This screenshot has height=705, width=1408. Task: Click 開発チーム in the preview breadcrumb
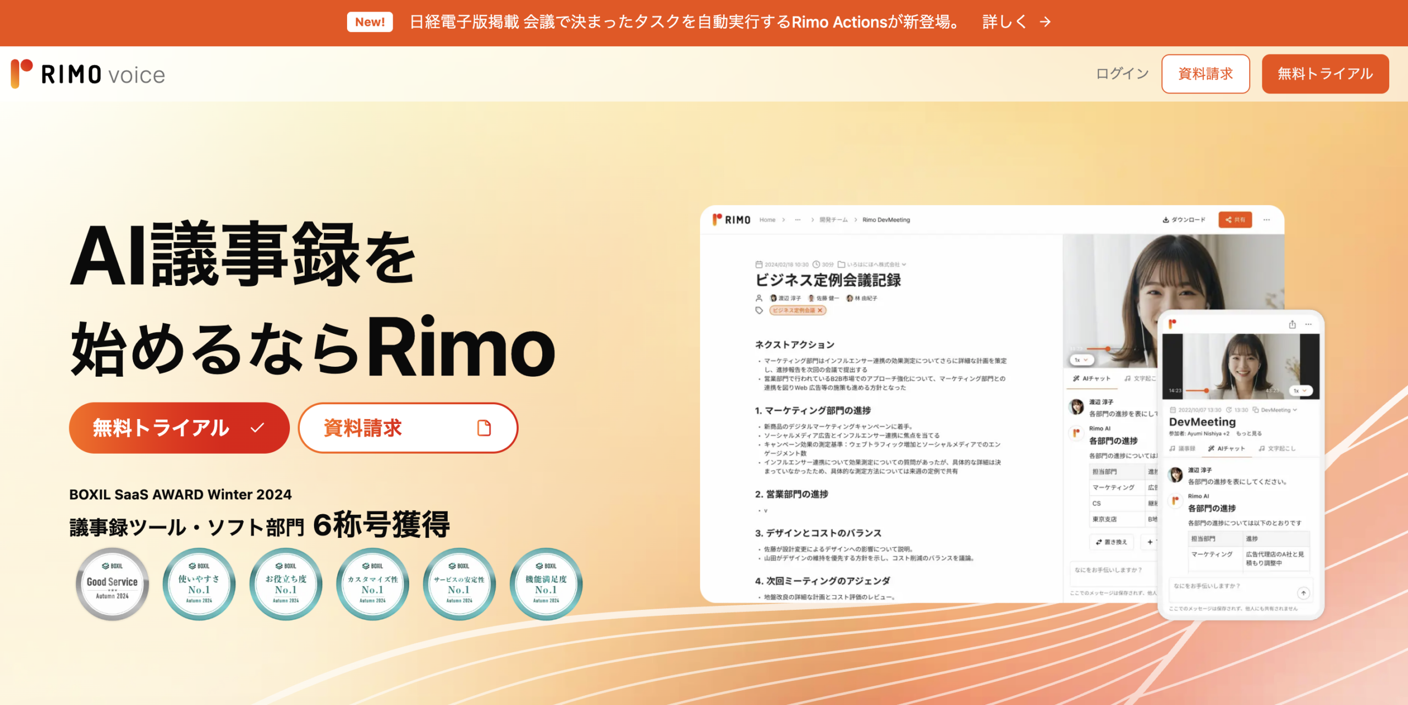pyautogui.click(x=833, y=219)
